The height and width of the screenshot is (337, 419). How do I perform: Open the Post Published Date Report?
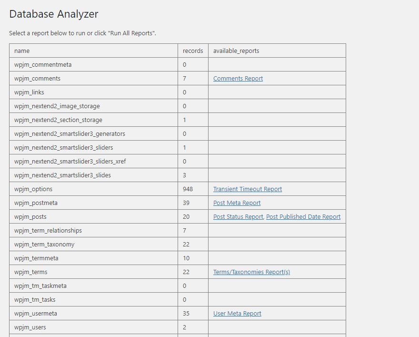pos(303,216)
